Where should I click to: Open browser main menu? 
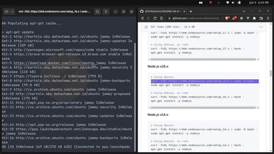click(268, 18)
